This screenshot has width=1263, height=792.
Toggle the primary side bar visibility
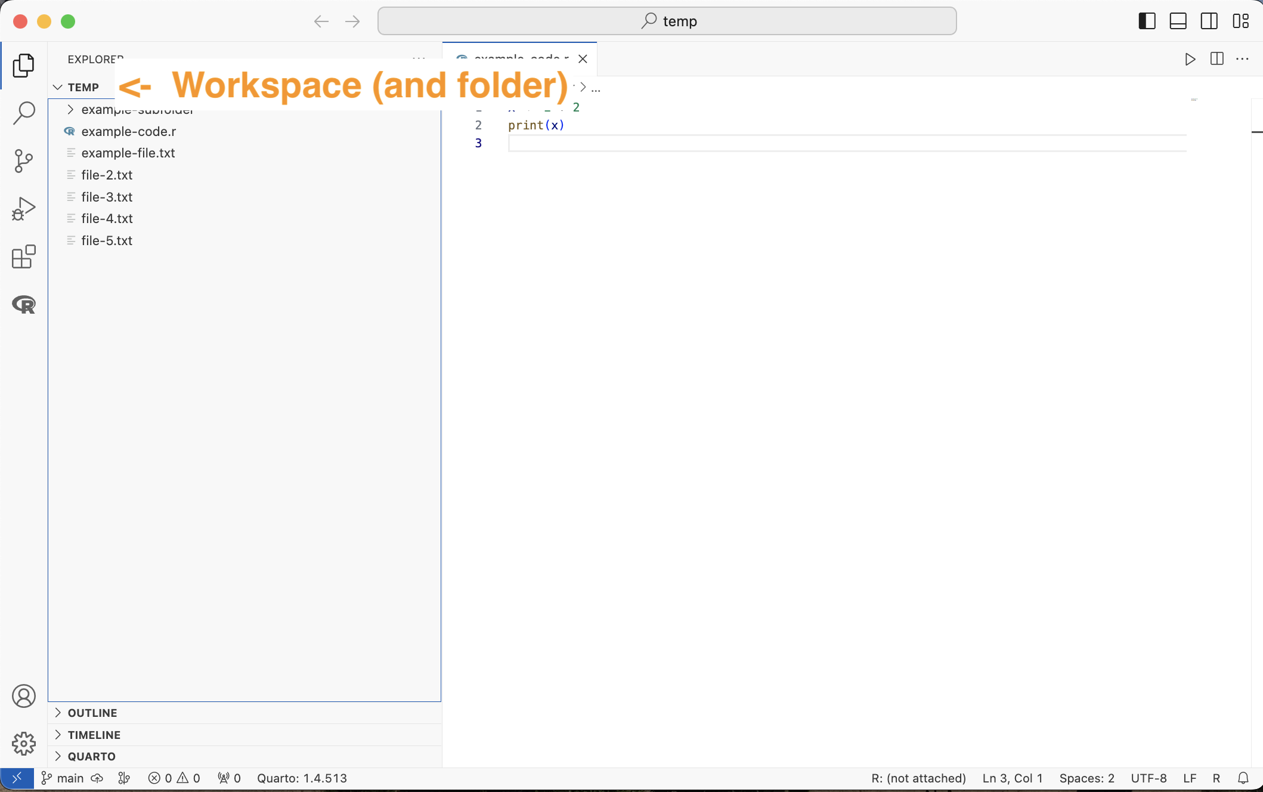tap(1147, 21)
